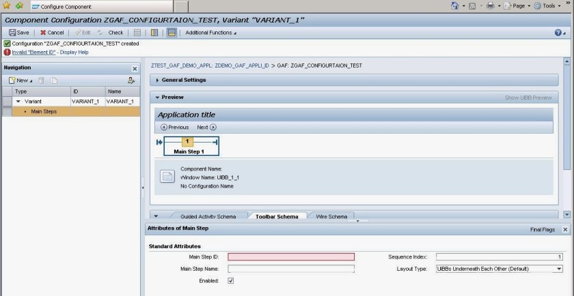Switch to Wire Schema tab
Image resolution: width=574 pixels, height=296 pixels.
click(x=331, y=216)
